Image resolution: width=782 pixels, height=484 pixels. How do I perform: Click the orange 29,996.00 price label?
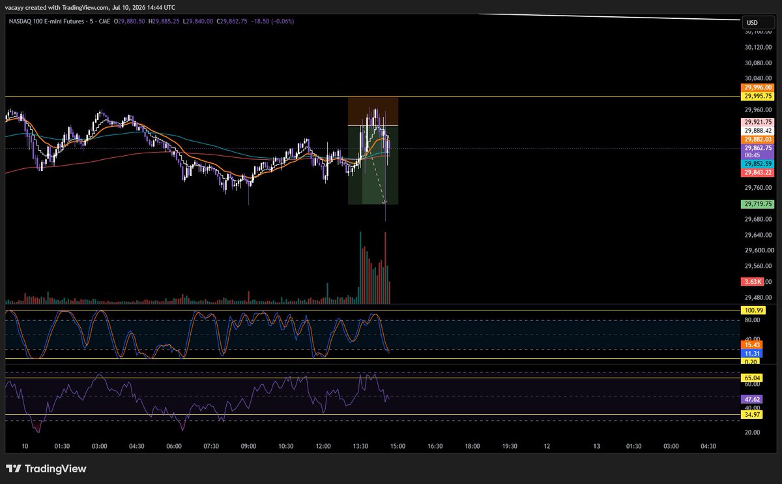(757, 87)
